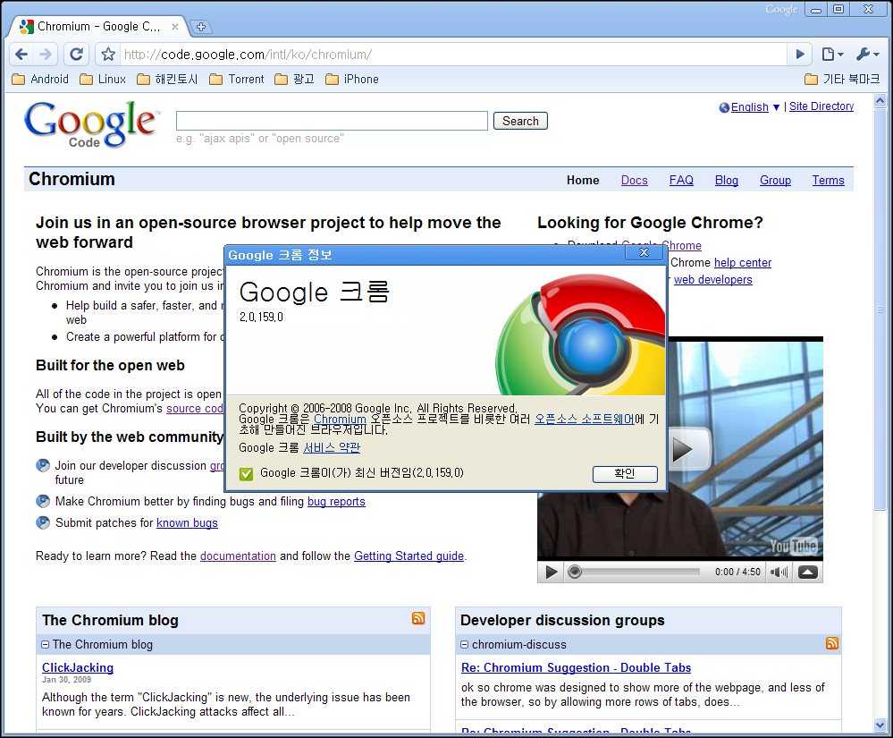Open the ClickJacking blog post
893x738 pixels.
click(x=78, y=667)
